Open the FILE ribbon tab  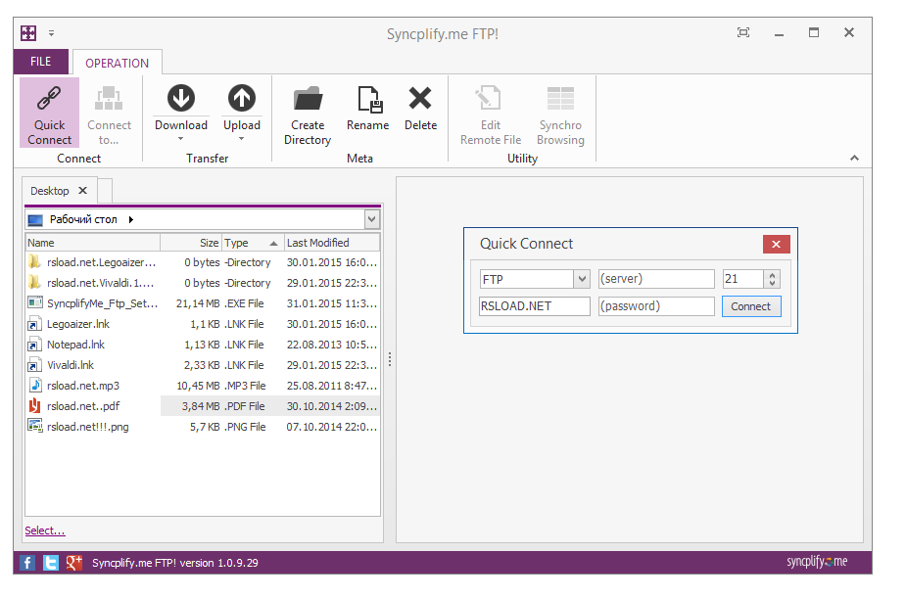(x=40, y=62)
